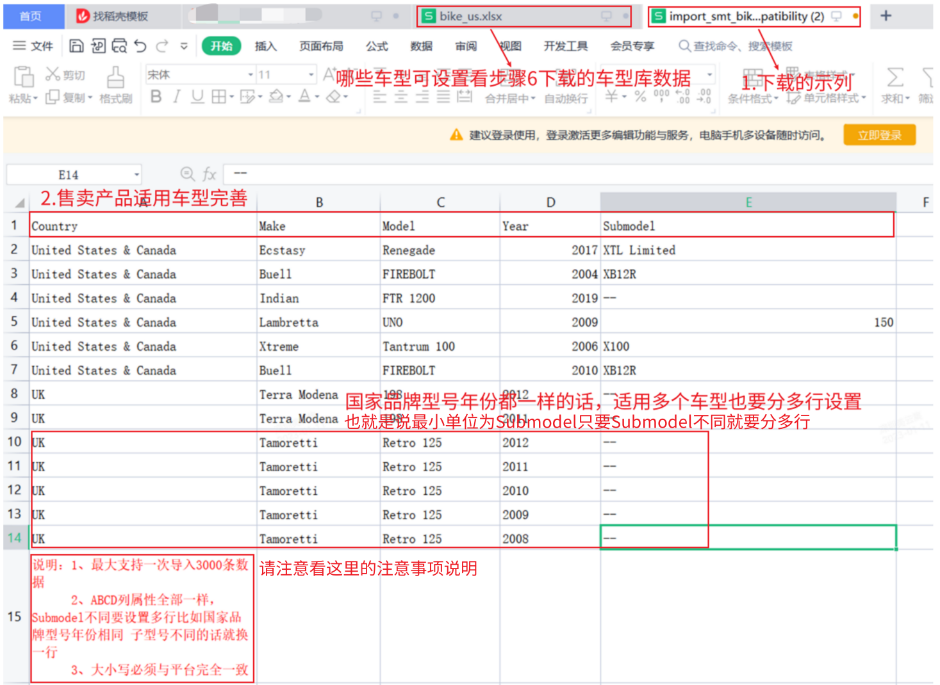Click the currency ¥ format icon

point(612,96)
